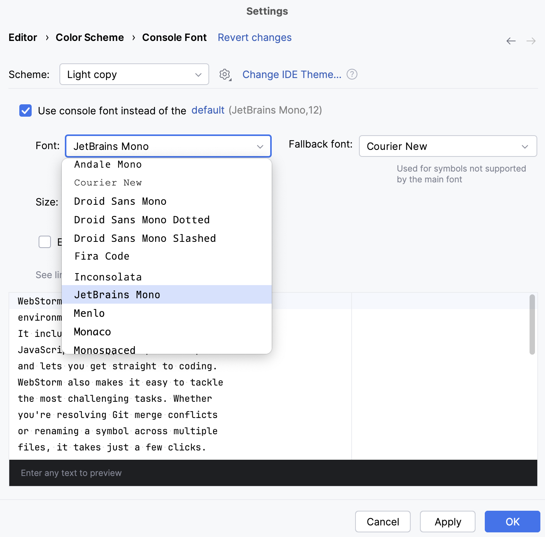Screen dimensions: 545x537
Task: Click the help question mark icon
Action: point(352,74)
